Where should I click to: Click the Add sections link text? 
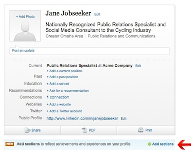pyautogui.click(x=163, y=144)
